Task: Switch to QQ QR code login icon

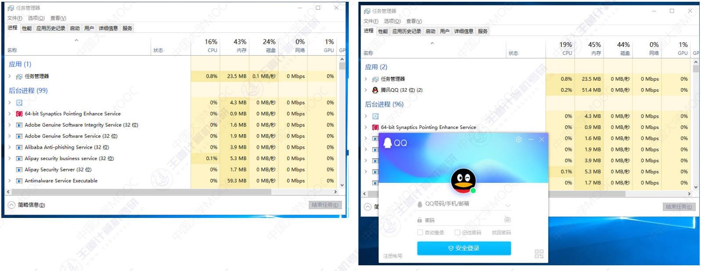Action: click(x=539, y=253)
